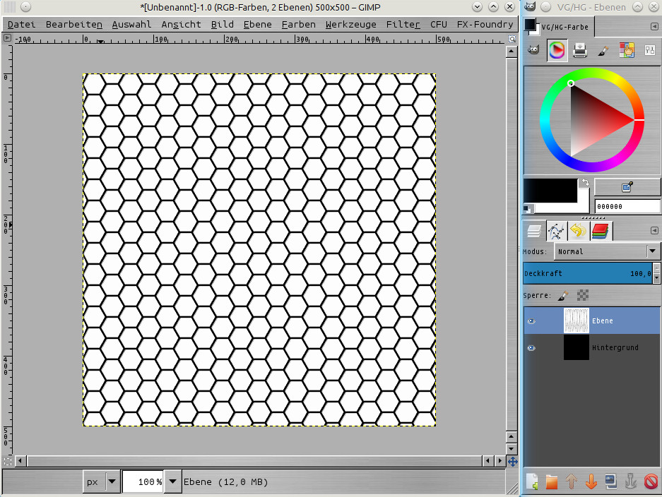Click vertical scrollbar up arrow
This screenshot has width=662, height=497.
512,52
